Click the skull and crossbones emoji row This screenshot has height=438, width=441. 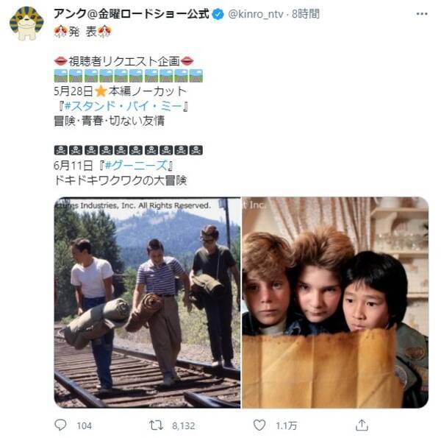coord(128,150)
